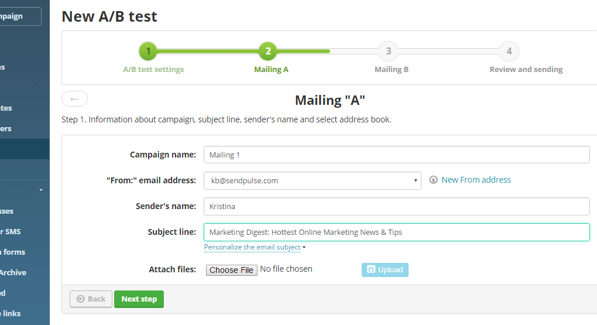Viewport: 597px width, 325px height.
Task: Click the step 4 circle in the wizard
Action: click(509, 51)
